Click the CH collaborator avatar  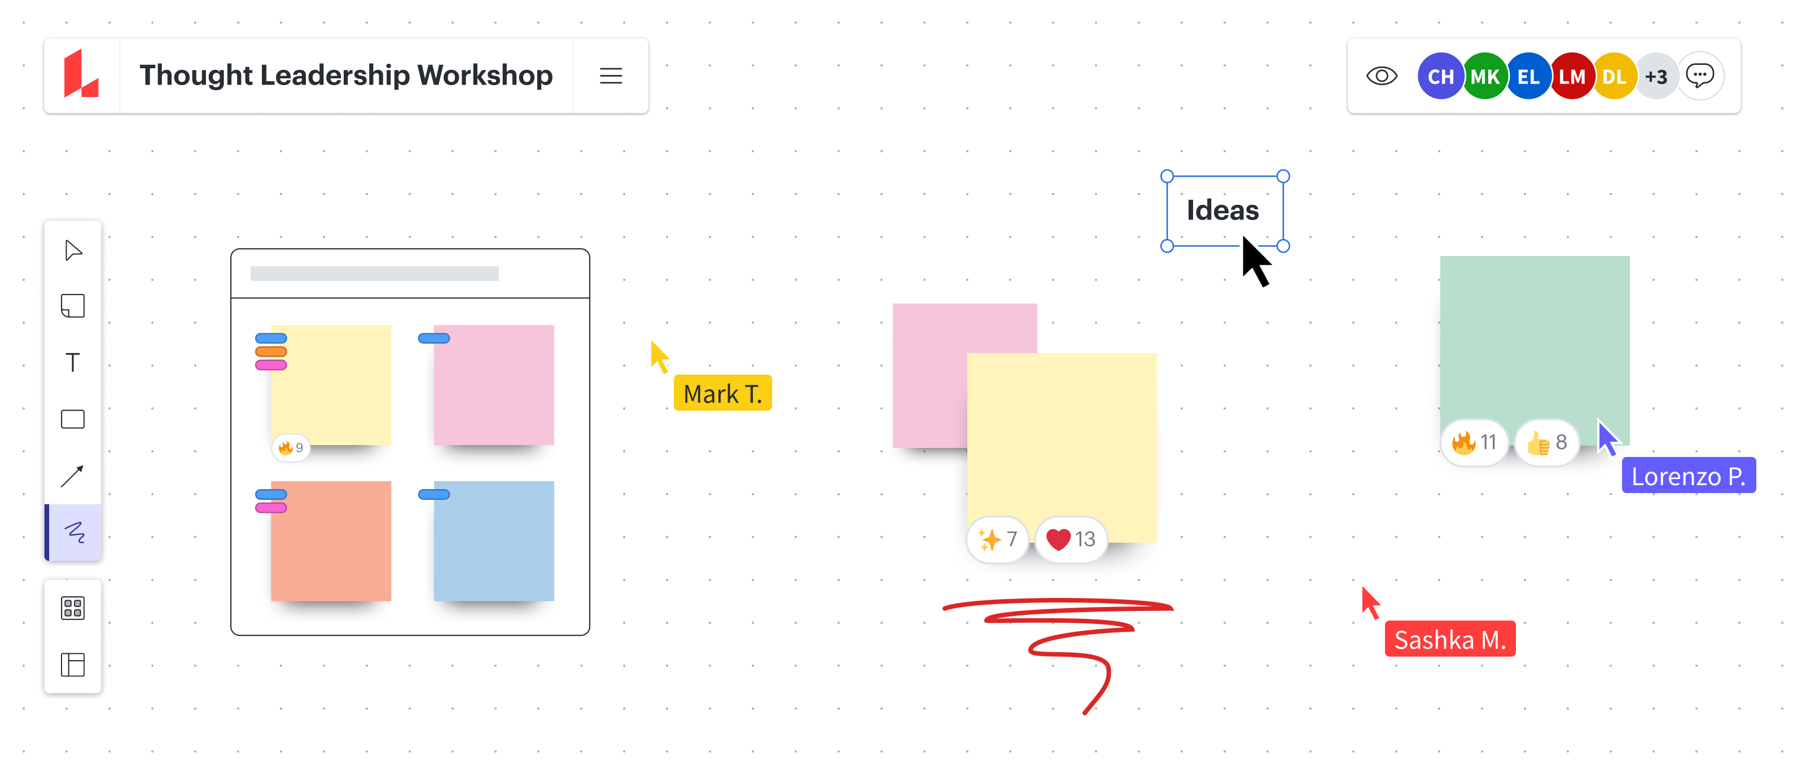point(1440,76)
